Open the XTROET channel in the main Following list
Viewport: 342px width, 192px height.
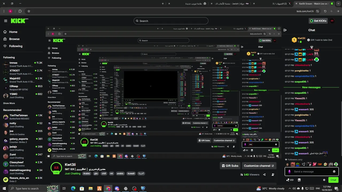23,72
